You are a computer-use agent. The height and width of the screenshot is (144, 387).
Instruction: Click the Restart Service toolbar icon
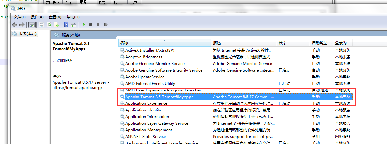(x=105, y=25)
